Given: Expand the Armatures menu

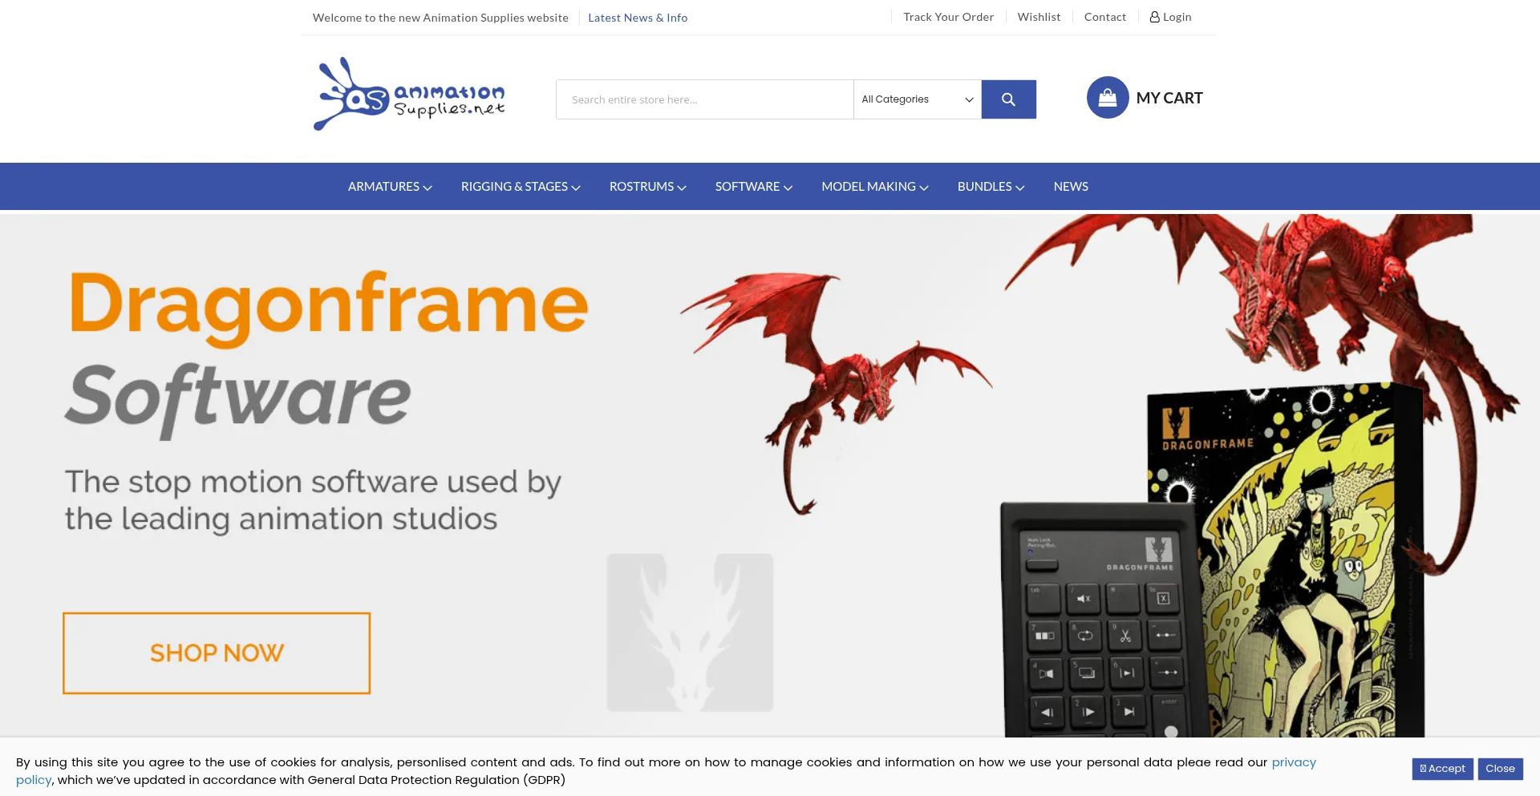Looking at the screenshot, I should click(x=390, y=187).
